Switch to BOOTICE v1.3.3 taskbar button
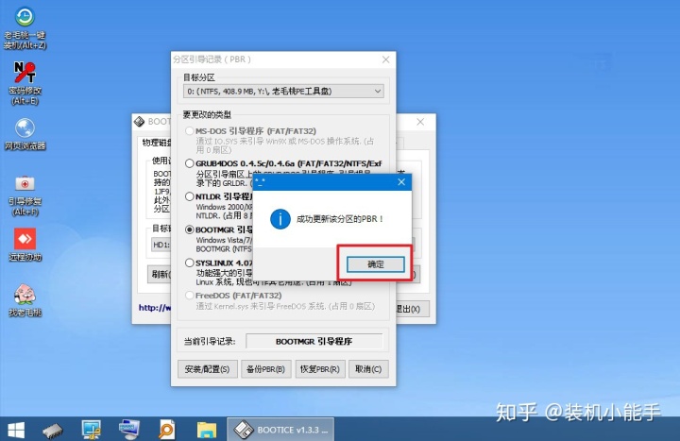 tap(280, 430)
